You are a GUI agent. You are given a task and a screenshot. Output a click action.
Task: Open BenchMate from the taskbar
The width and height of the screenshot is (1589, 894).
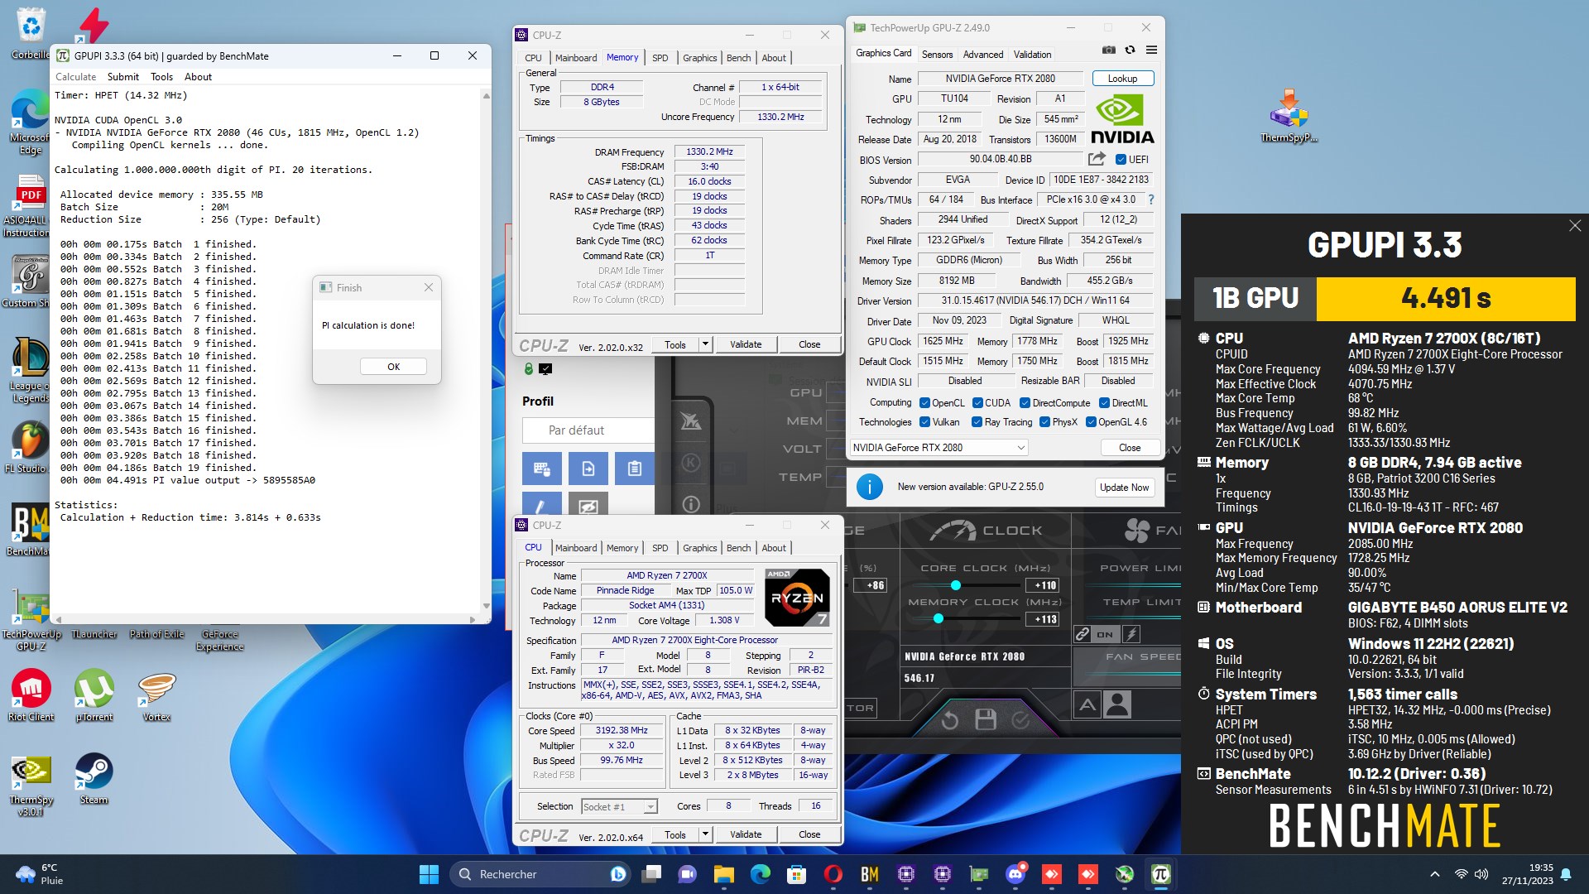click(870, 874)
